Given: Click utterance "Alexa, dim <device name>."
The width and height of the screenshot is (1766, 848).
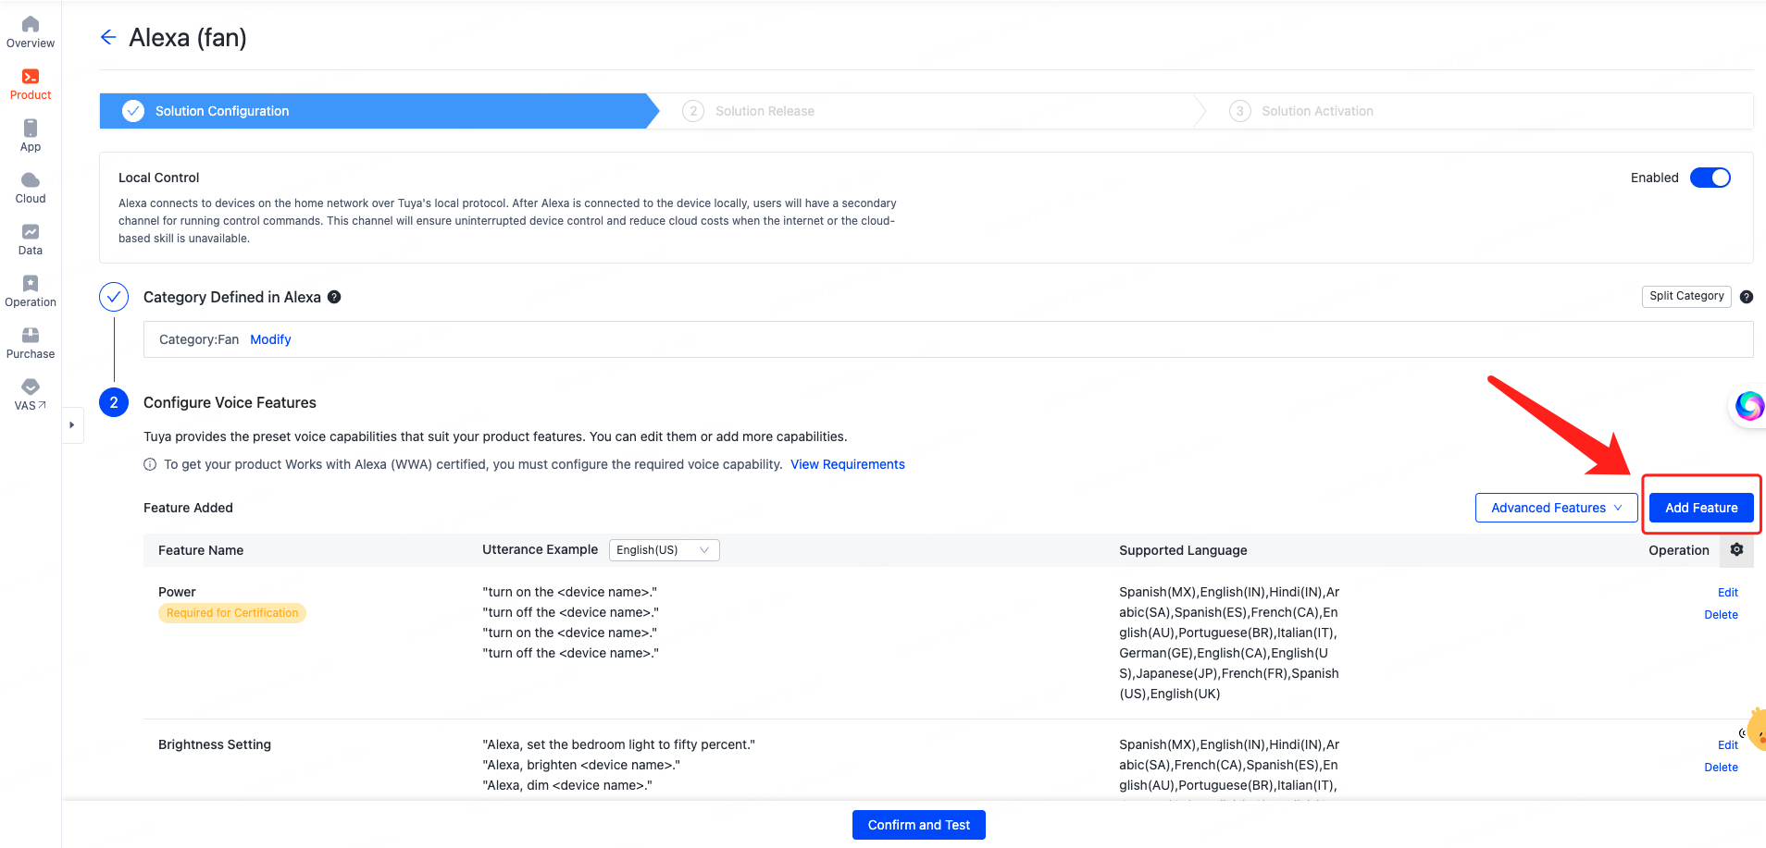Looking at the screenshot, I should tap(567, 785).
